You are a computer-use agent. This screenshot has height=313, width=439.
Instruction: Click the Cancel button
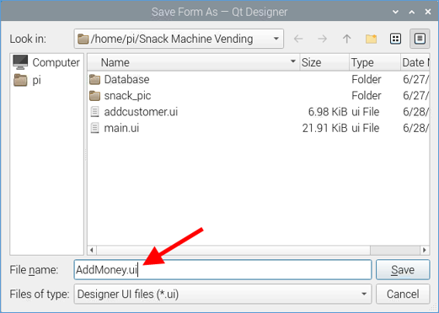[x=403, y=294]
